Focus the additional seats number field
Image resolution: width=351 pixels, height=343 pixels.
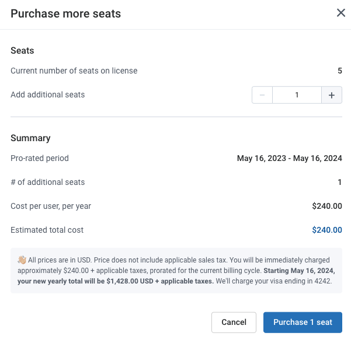297,95
